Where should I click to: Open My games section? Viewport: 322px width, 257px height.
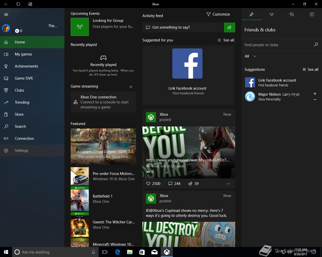pyautogui.click(x=32, y=54)
